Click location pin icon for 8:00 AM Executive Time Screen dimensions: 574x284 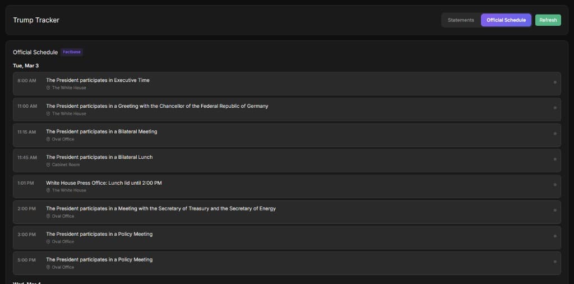[48, 88]
